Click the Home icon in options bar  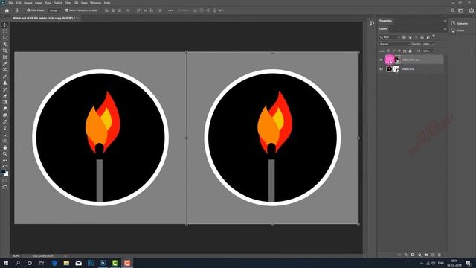7,10
